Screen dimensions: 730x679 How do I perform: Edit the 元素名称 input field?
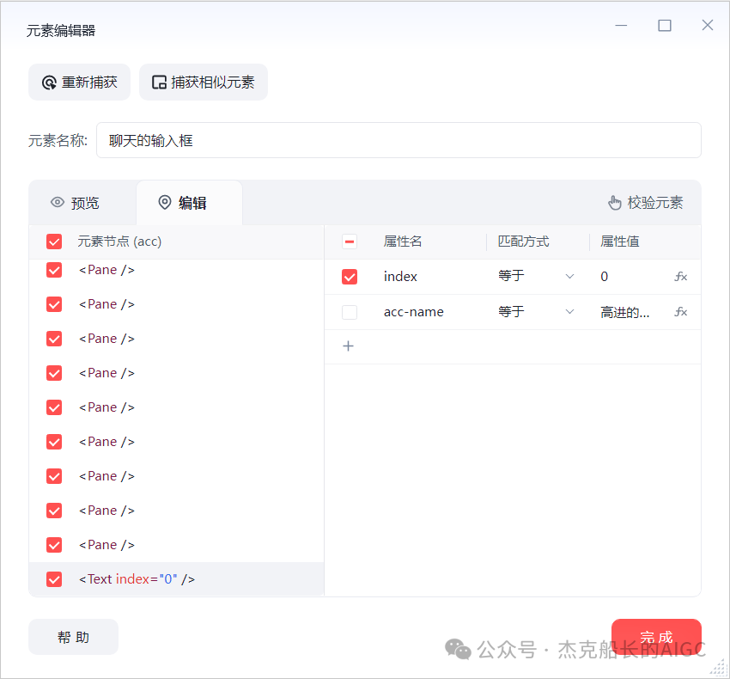click(x=398, y=140)
